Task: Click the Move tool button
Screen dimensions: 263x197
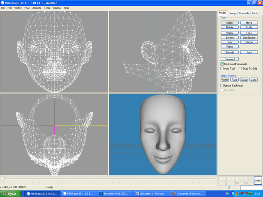Action: 249,23
